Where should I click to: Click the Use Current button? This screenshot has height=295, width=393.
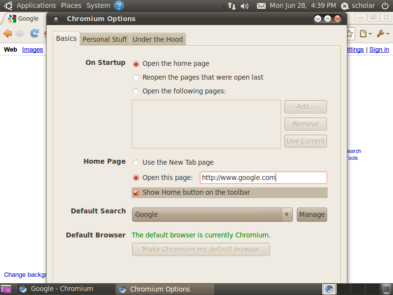point(306,141)
